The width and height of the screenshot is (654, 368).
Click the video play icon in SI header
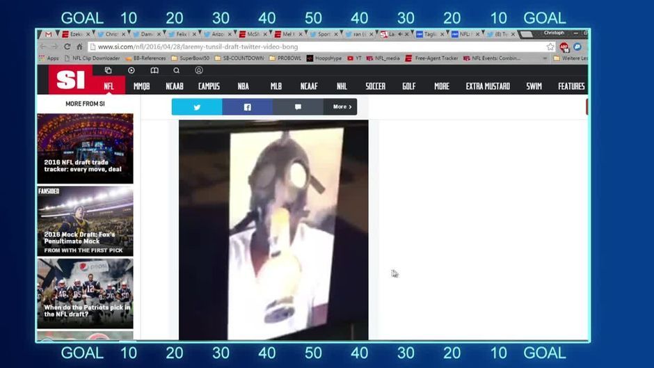(x=131, y=70)
